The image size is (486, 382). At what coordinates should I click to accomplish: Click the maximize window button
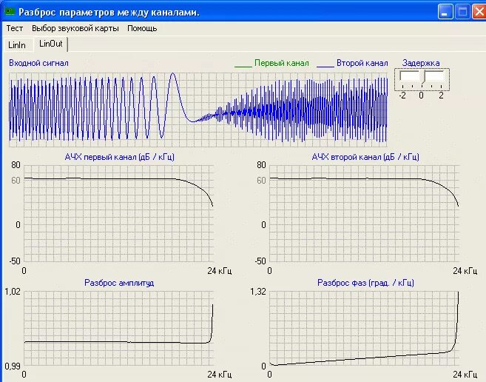(462, 12)
